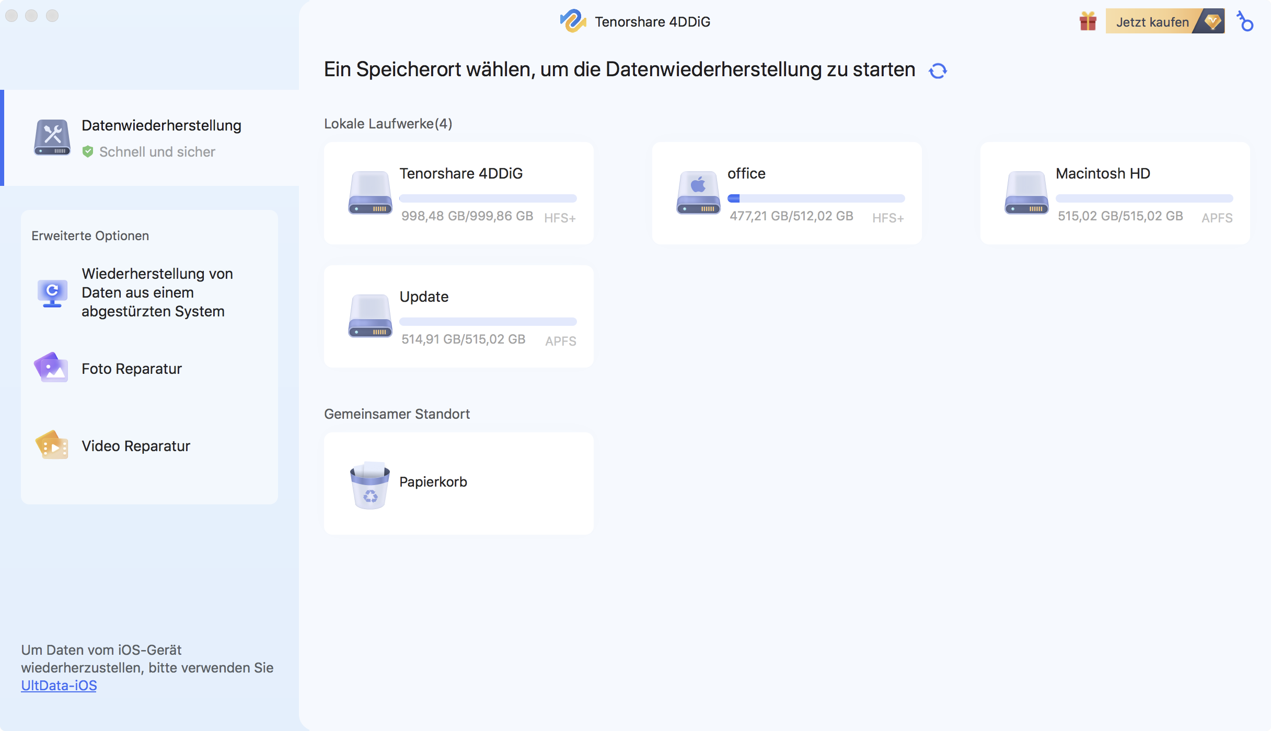This screenshot has width=1271, height=731.
Task: Click the Schnell und sicher text
Action: tap(157, 152)
